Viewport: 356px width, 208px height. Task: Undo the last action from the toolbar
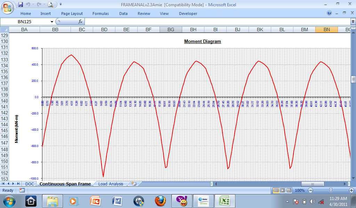(x=28, y=4)
